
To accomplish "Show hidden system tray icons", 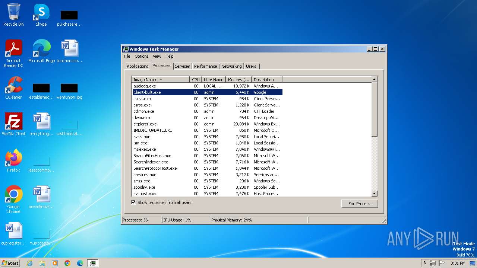I will click(x=424, y=263).
